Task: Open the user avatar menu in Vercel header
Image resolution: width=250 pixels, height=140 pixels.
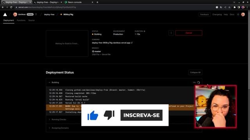Action: point(243,14)
